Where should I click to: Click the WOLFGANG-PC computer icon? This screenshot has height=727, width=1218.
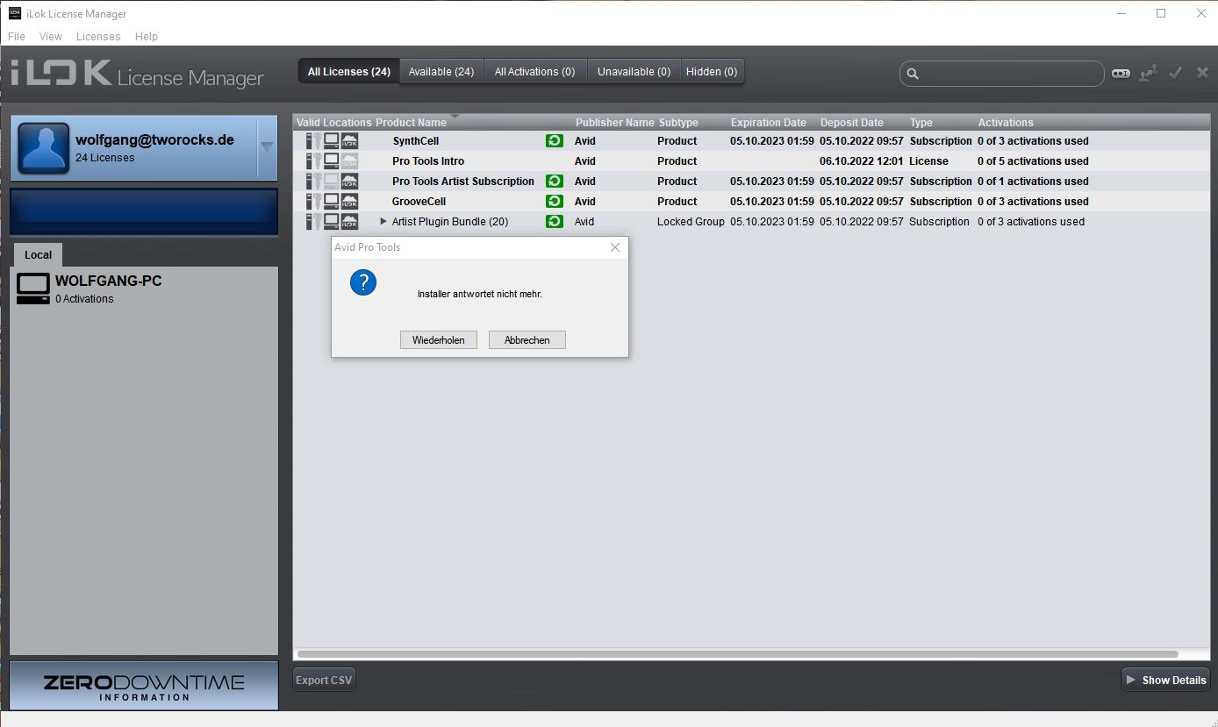coord(33,289)
